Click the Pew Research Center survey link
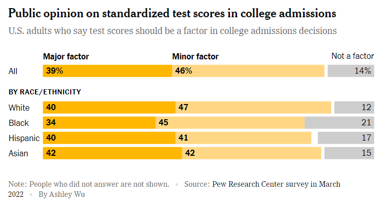The image size is (383, 204). (276, 184)
